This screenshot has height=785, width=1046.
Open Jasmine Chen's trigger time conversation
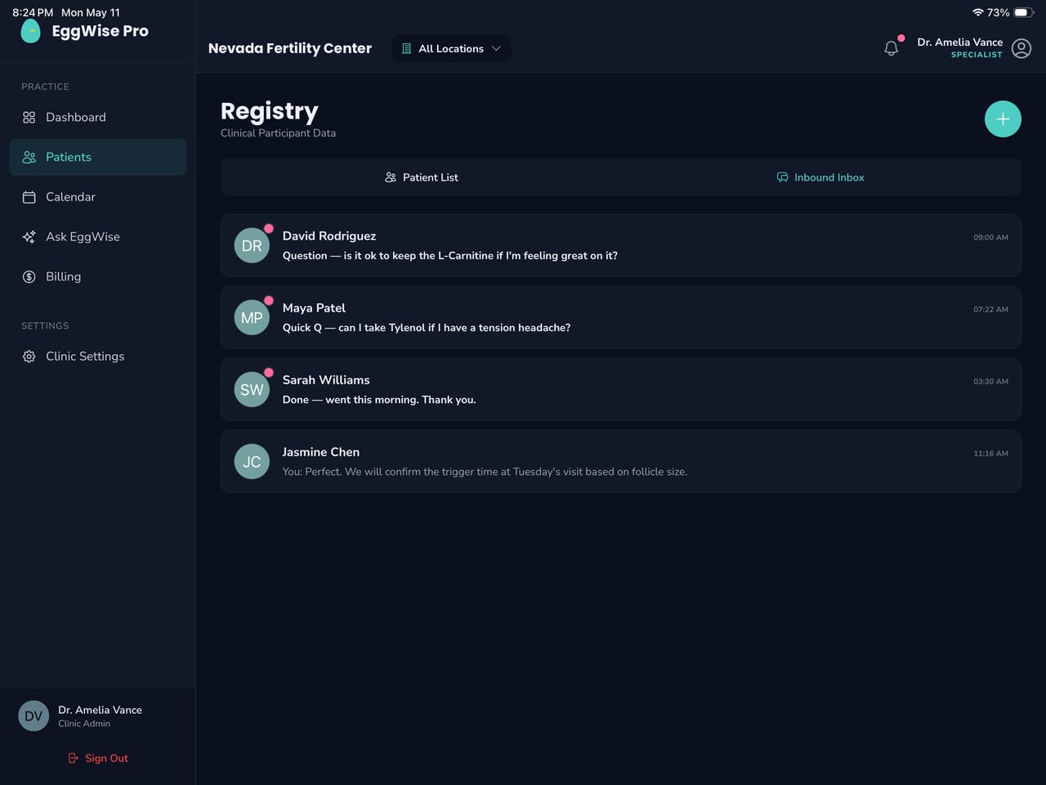(621, 461)
